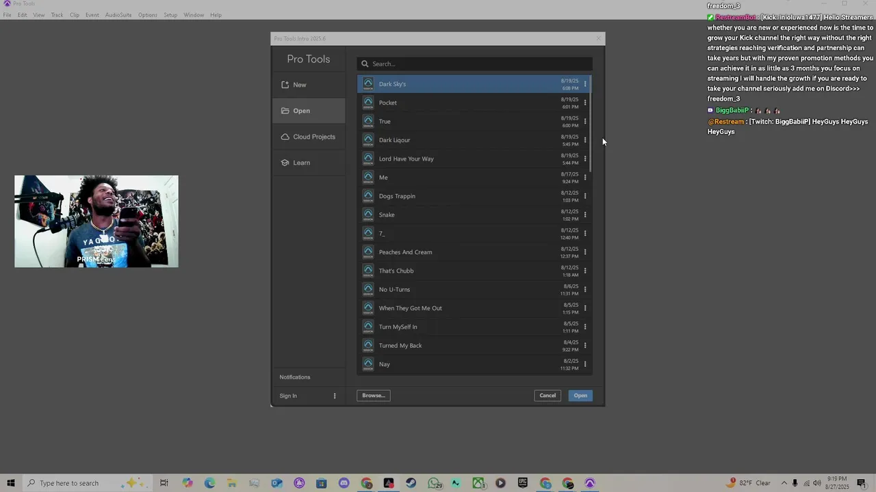Click the Cancel button
The image size is (876, 492).
click(x=547, y=396)
